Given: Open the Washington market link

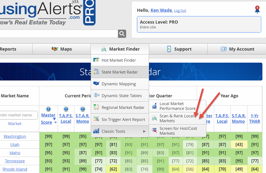Looking at the screenshot, I should (15, 136).
